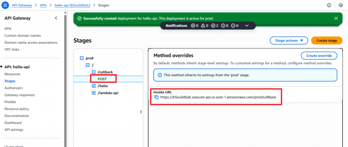The width and height of the screenshot is (348, 147).
Task: Collapse the prod stage tree node
Action: click(82, 58)
